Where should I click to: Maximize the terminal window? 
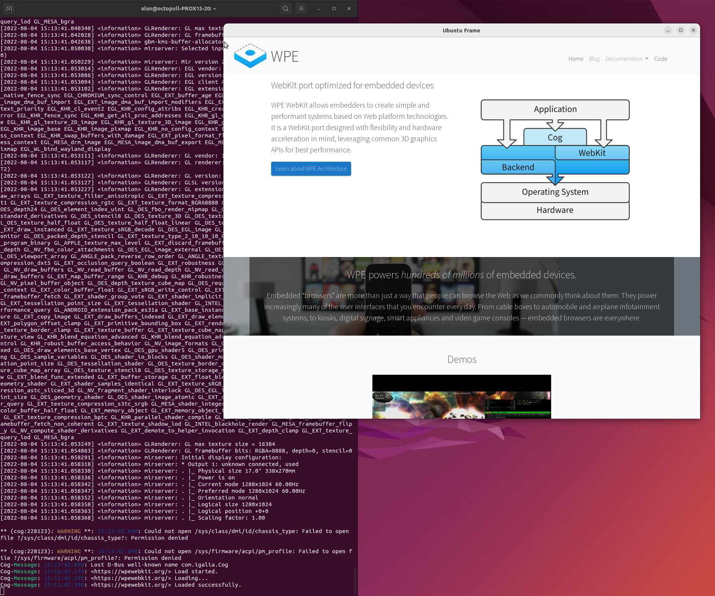[x=334, y=9]
